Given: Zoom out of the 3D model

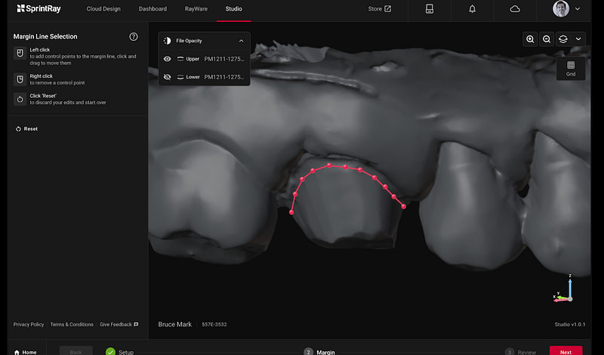Looking at the screenshot, I should (547, 39).
